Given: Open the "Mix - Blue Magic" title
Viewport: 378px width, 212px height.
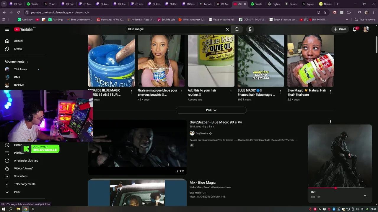Looking at the screenshot, I should coord(203,183).
